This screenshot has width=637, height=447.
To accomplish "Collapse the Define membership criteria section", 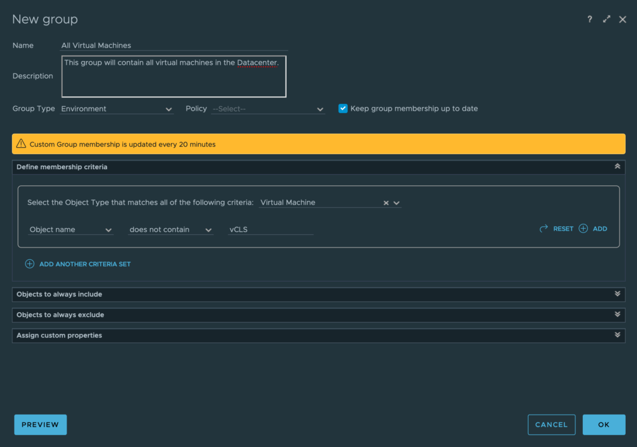I will 617,167.
